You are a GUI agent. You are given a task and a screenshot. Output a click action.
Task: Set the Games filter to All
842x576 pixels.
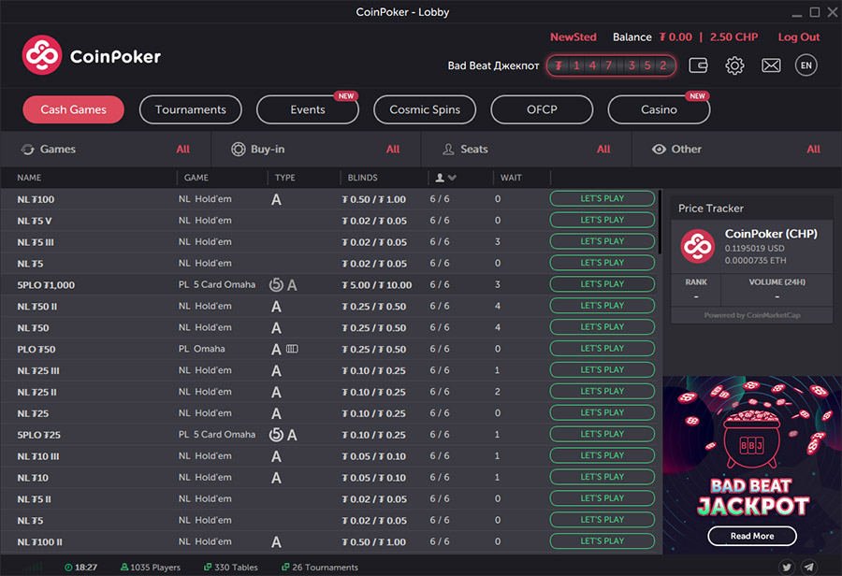[x=182, y=149]
